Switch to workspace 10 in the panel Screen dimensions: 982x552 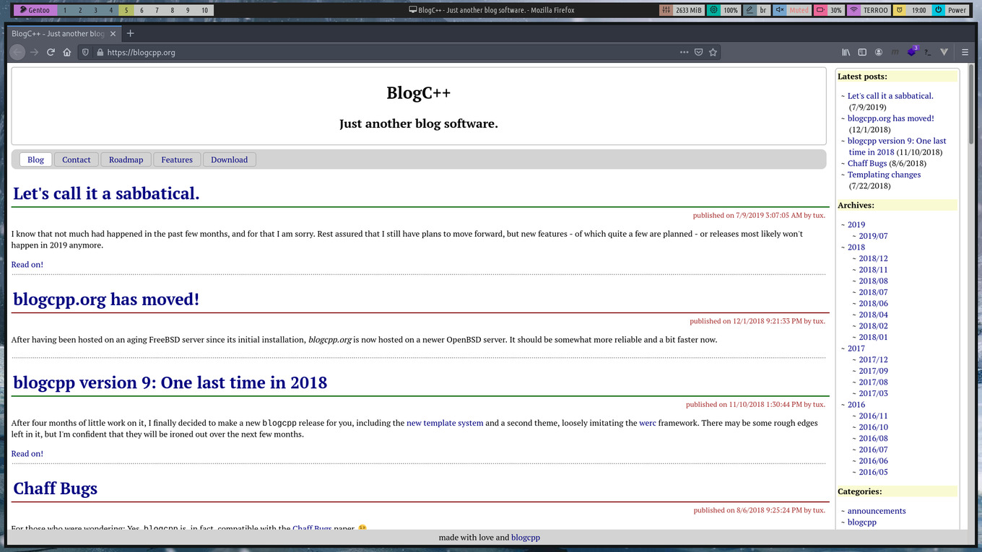(x=205, y=10)
